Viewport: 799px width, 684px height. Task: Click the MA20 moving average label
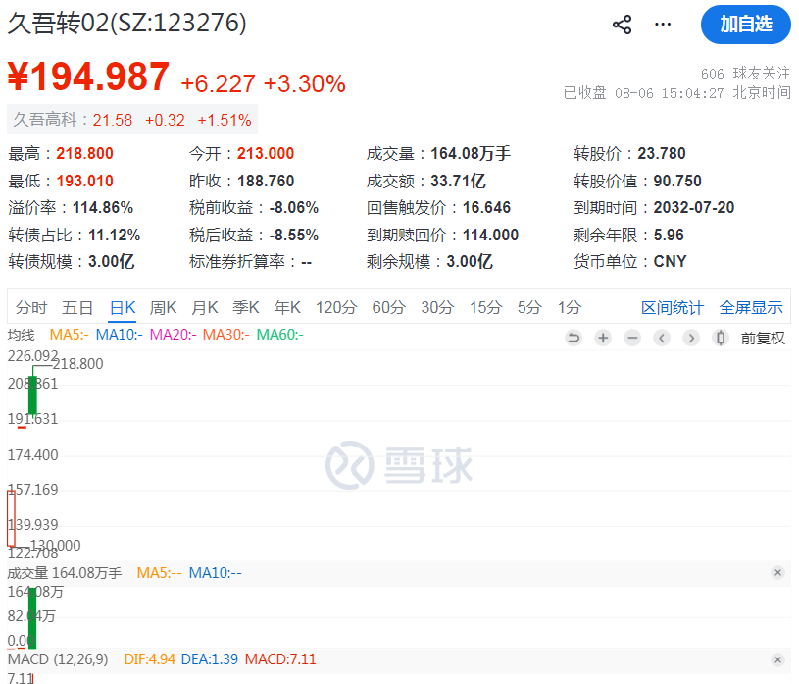click(173, 335)
